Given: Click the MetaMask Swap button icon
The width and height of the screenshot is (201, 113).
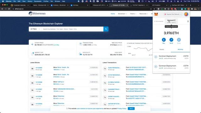Looking at the screenshot, I should (x=179, y=40).
